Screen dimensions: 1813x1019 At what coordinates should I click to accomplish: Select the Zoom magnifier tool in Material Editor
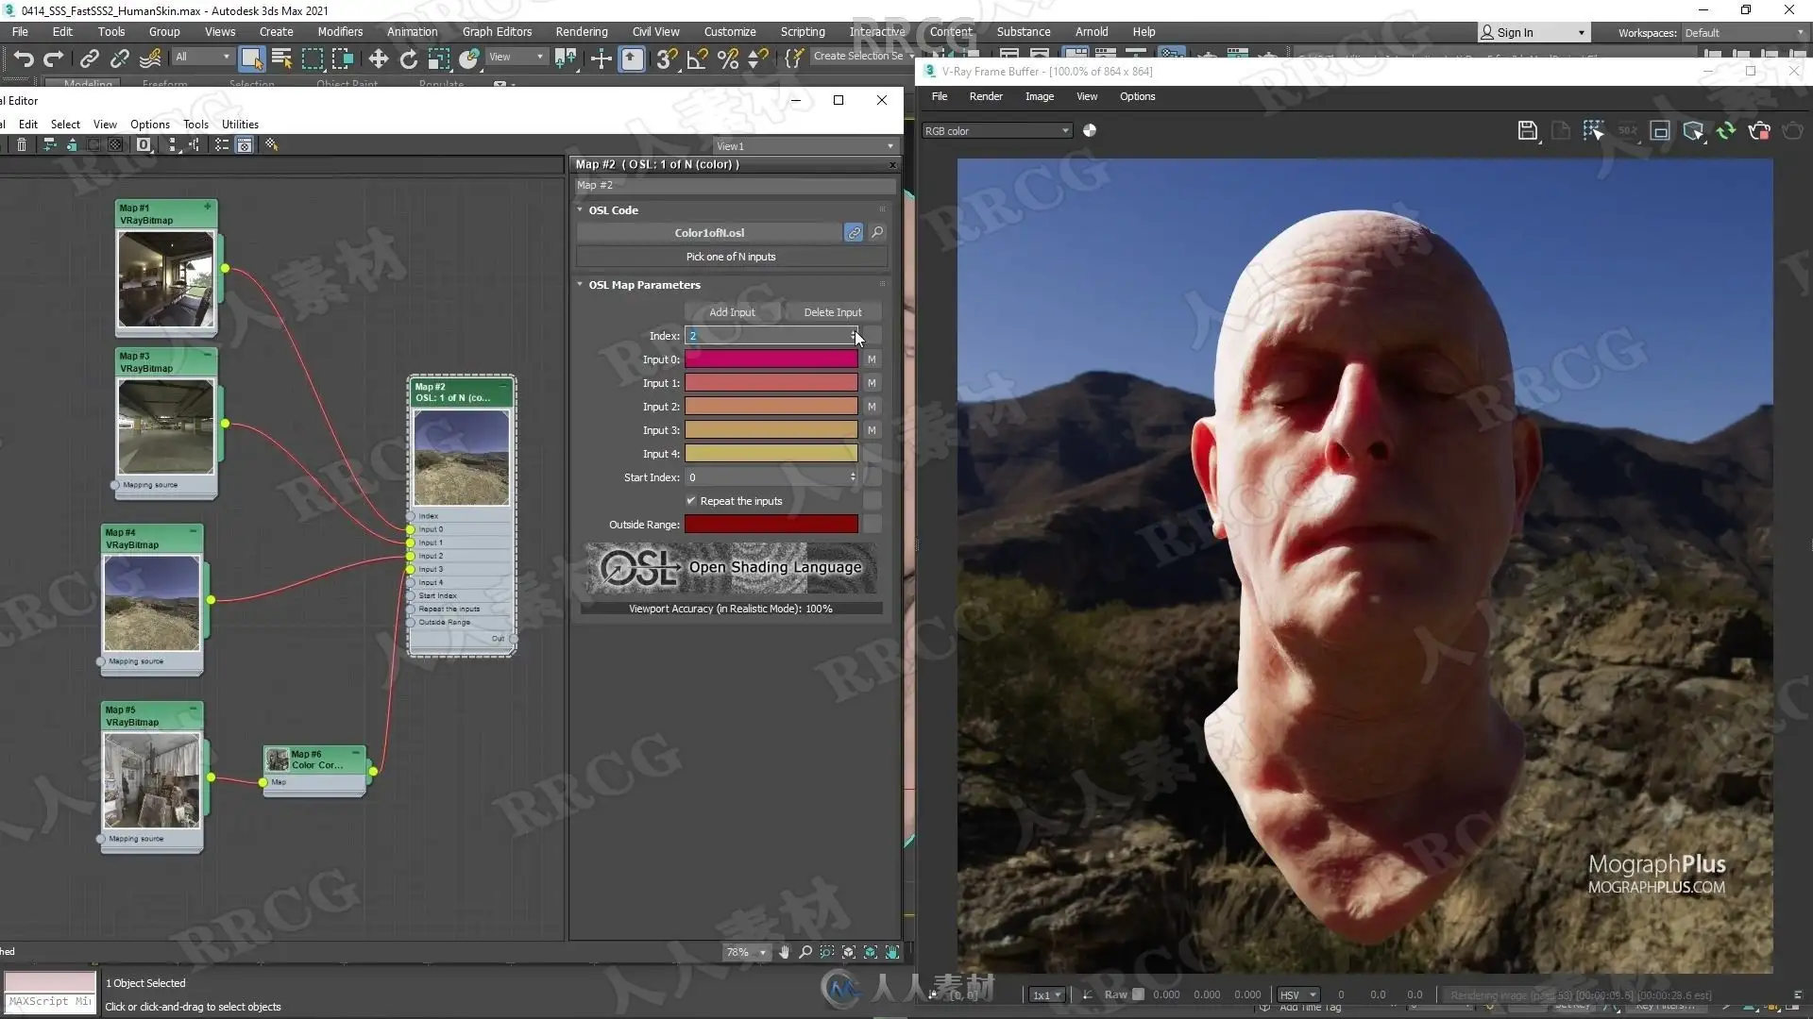click(x=805, y=953)
